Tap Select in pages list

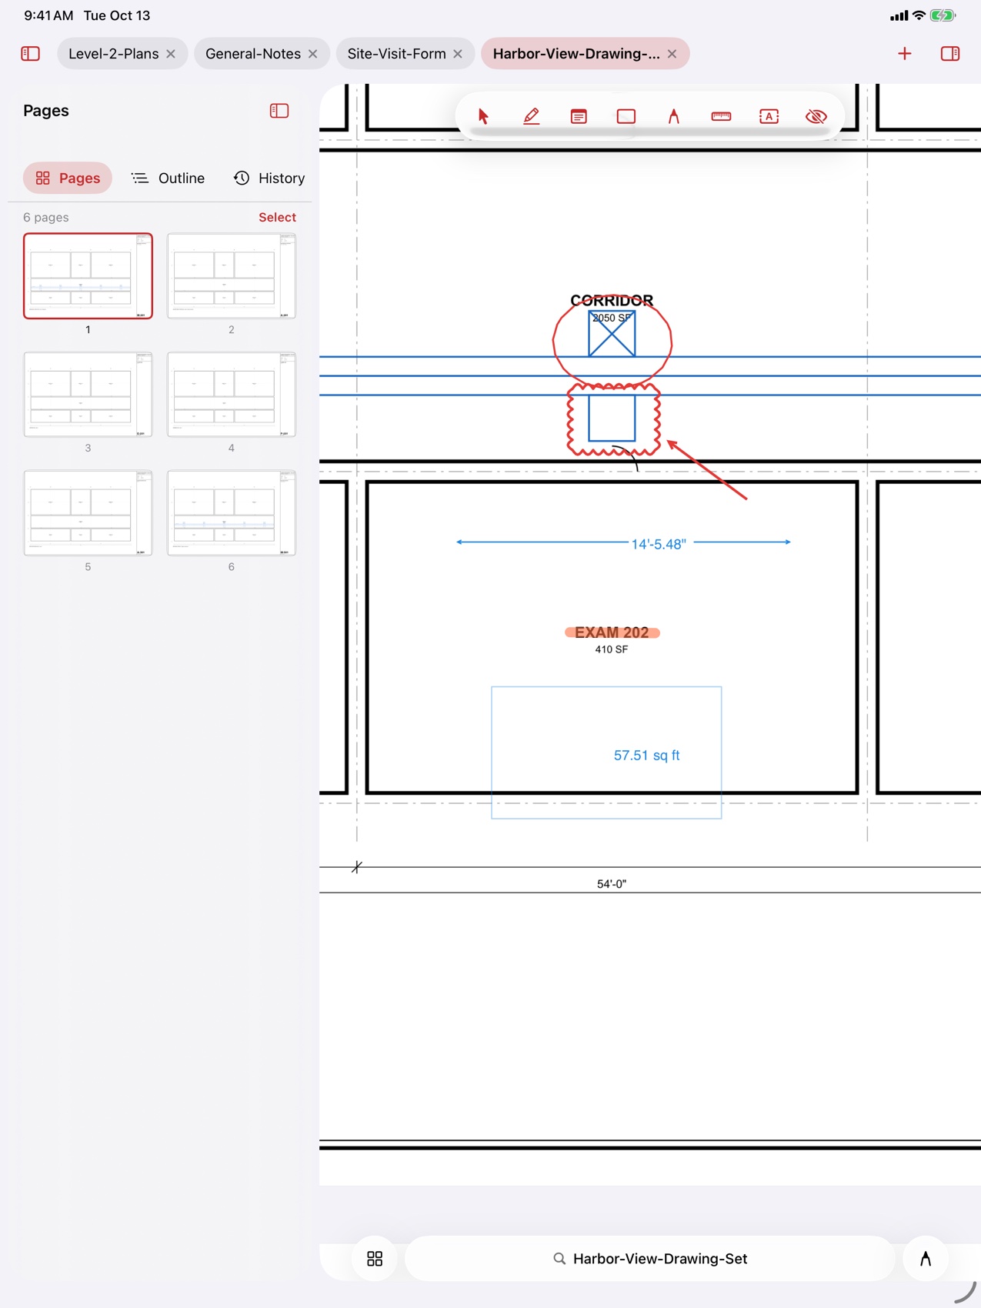point(277,218)
